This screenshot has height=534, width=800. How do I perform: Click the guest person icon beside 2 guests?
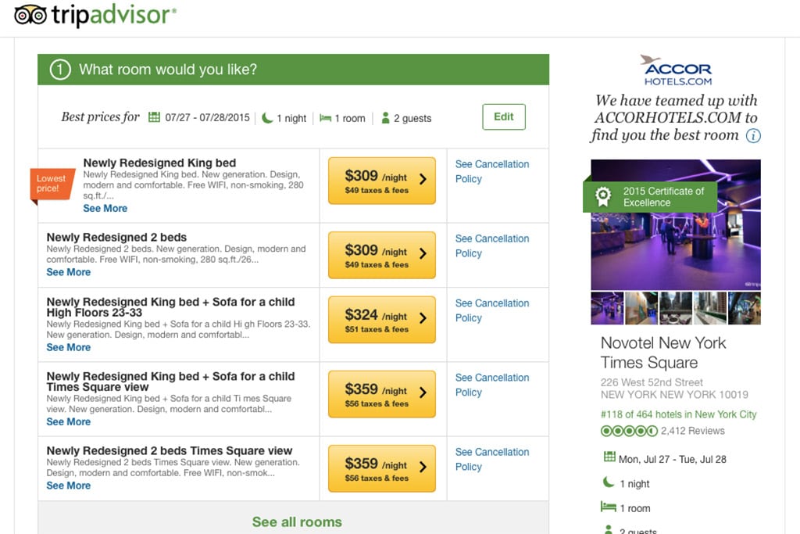pyautogui.click(x=386, y=118)
